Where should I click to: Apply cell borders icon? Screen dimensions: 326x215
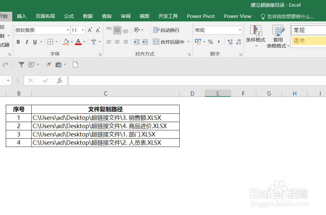pos(50,42)
